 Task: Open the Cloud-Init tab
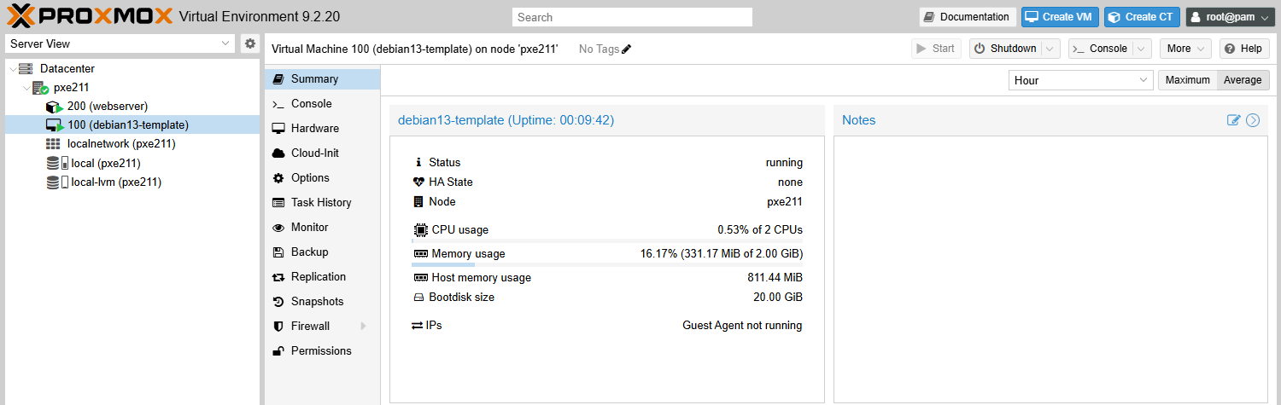pyautogui.click(x=323, y=153)
